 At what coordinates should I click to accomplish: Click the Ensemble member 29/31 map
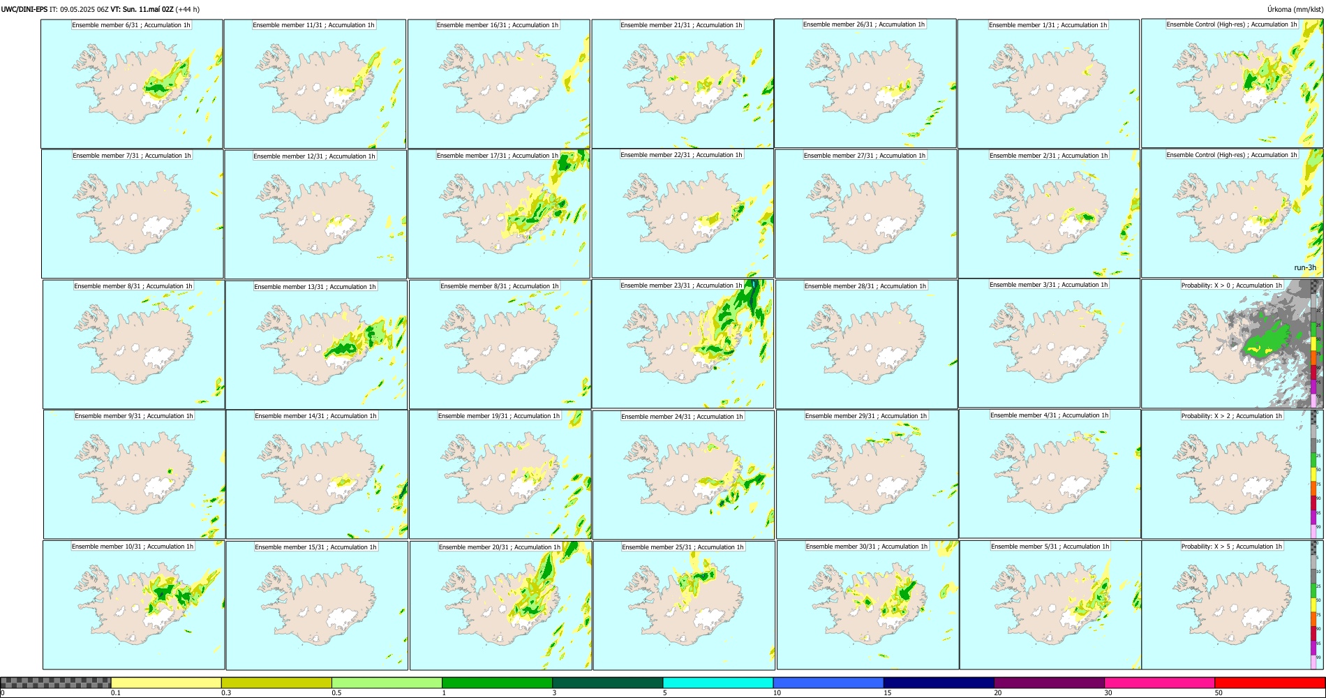[x=867, y=475]
